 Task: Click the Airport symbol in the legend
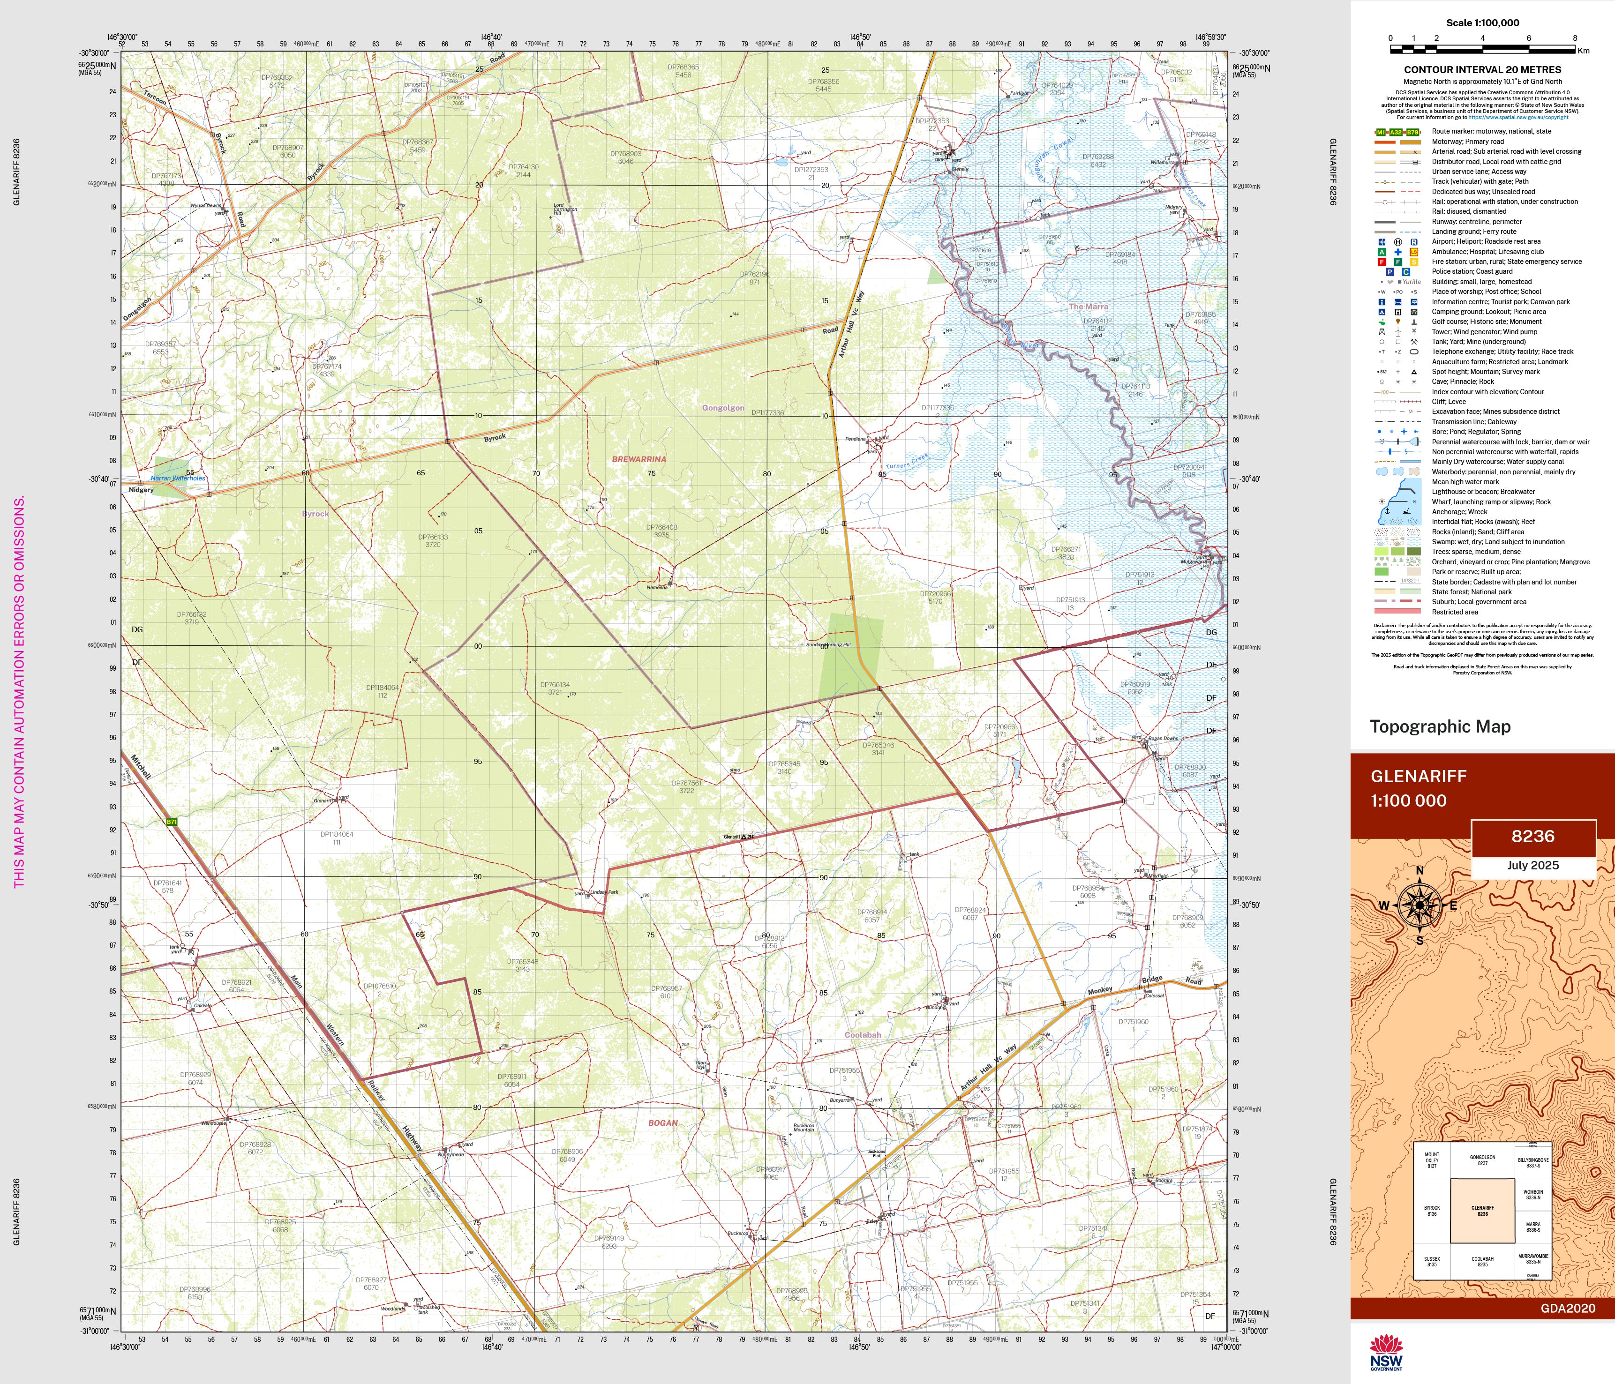click(x=1382, y=241)
